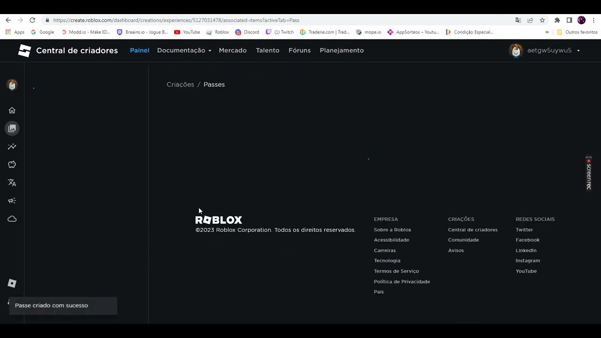This screenshot has height=338, width=601.
Task: Open the Roblox bookmark
Action: 217,32
